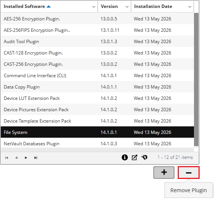The height and width of the screenshot is (199, 214).
Task: Open Version column dropdown
Action: [127, 7]
